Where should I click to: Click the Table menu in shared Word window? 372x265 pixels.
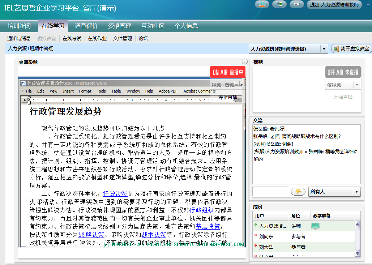point(116,91)
